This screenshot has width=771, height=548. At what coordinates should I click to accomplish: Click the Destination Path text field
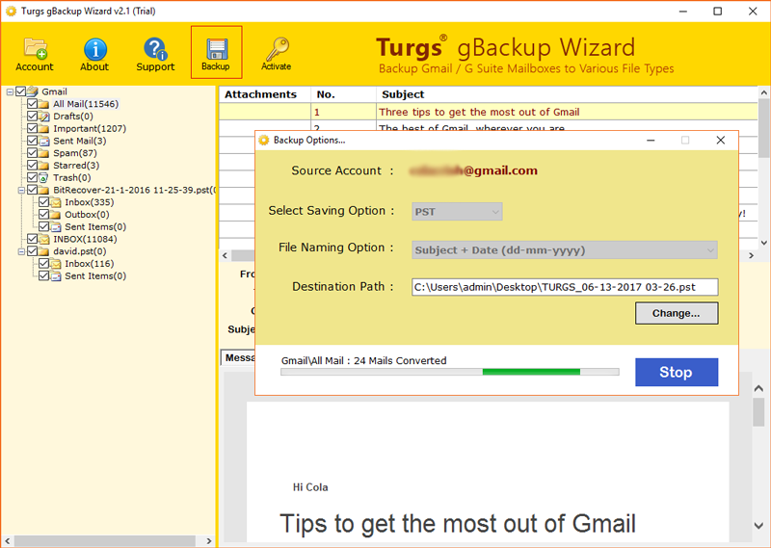click(x=565, y=287)
